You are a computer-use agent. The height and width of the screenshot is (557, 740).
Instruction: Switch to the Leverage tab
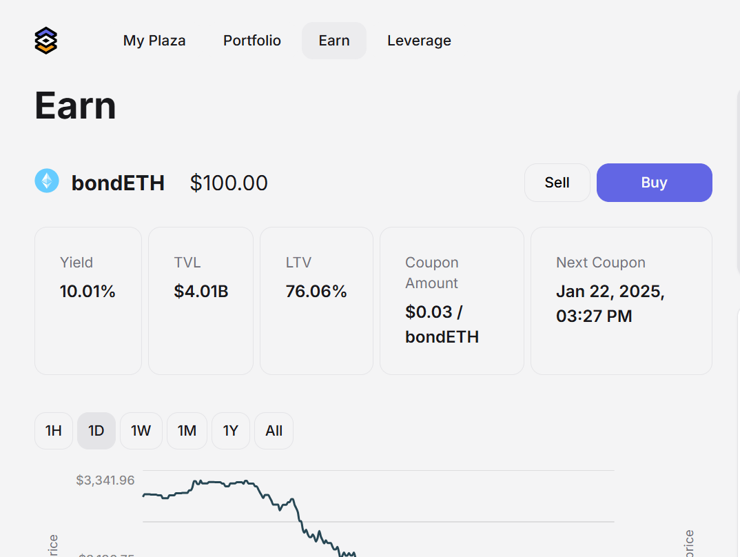click(x=419, y=41)
